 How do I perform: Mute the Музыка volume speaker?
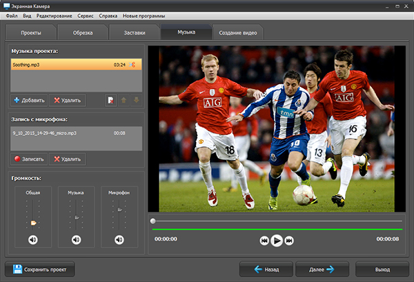coord(76,239)
